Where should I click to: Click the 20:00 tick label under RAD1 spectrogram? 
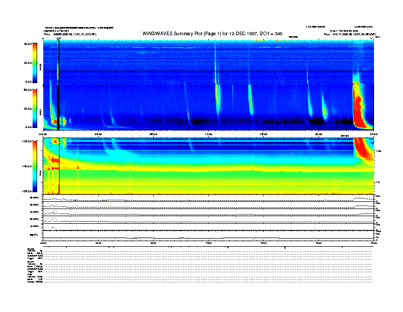point(319,134)
